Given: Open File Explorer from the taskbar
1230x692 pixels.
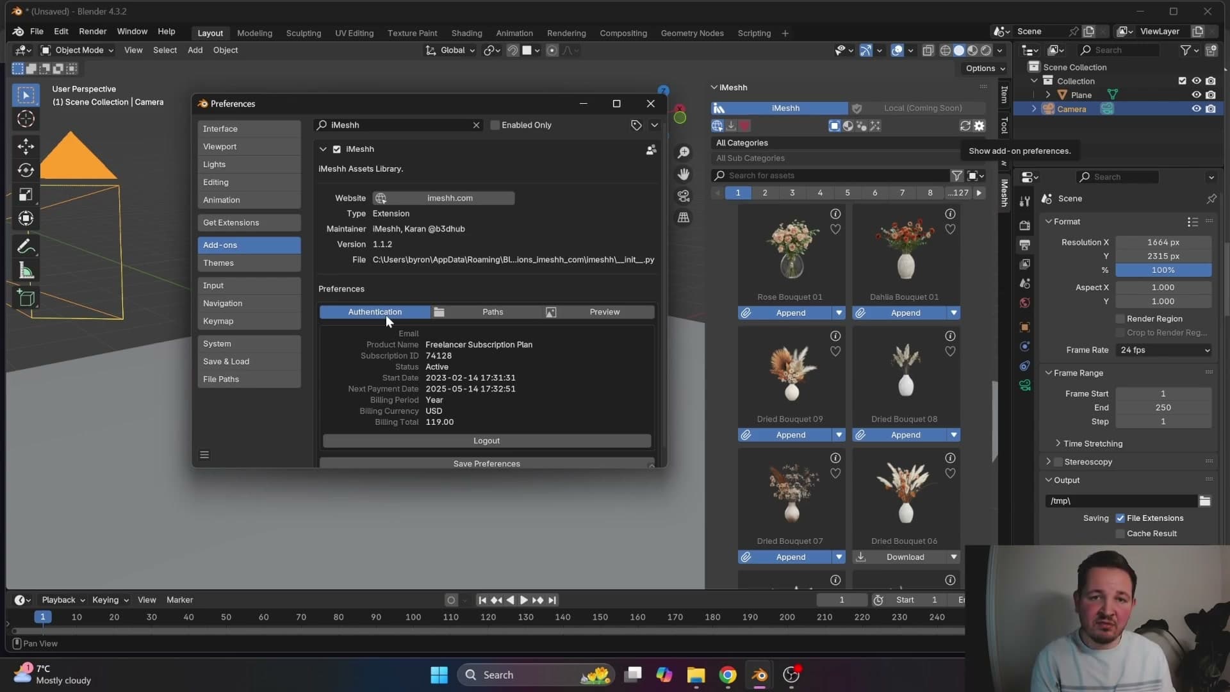Looking at the screenshot, I should 696,675.
